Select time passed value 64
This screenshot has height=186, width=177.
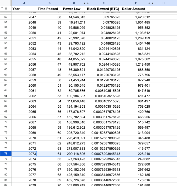[x=49, y=154]
